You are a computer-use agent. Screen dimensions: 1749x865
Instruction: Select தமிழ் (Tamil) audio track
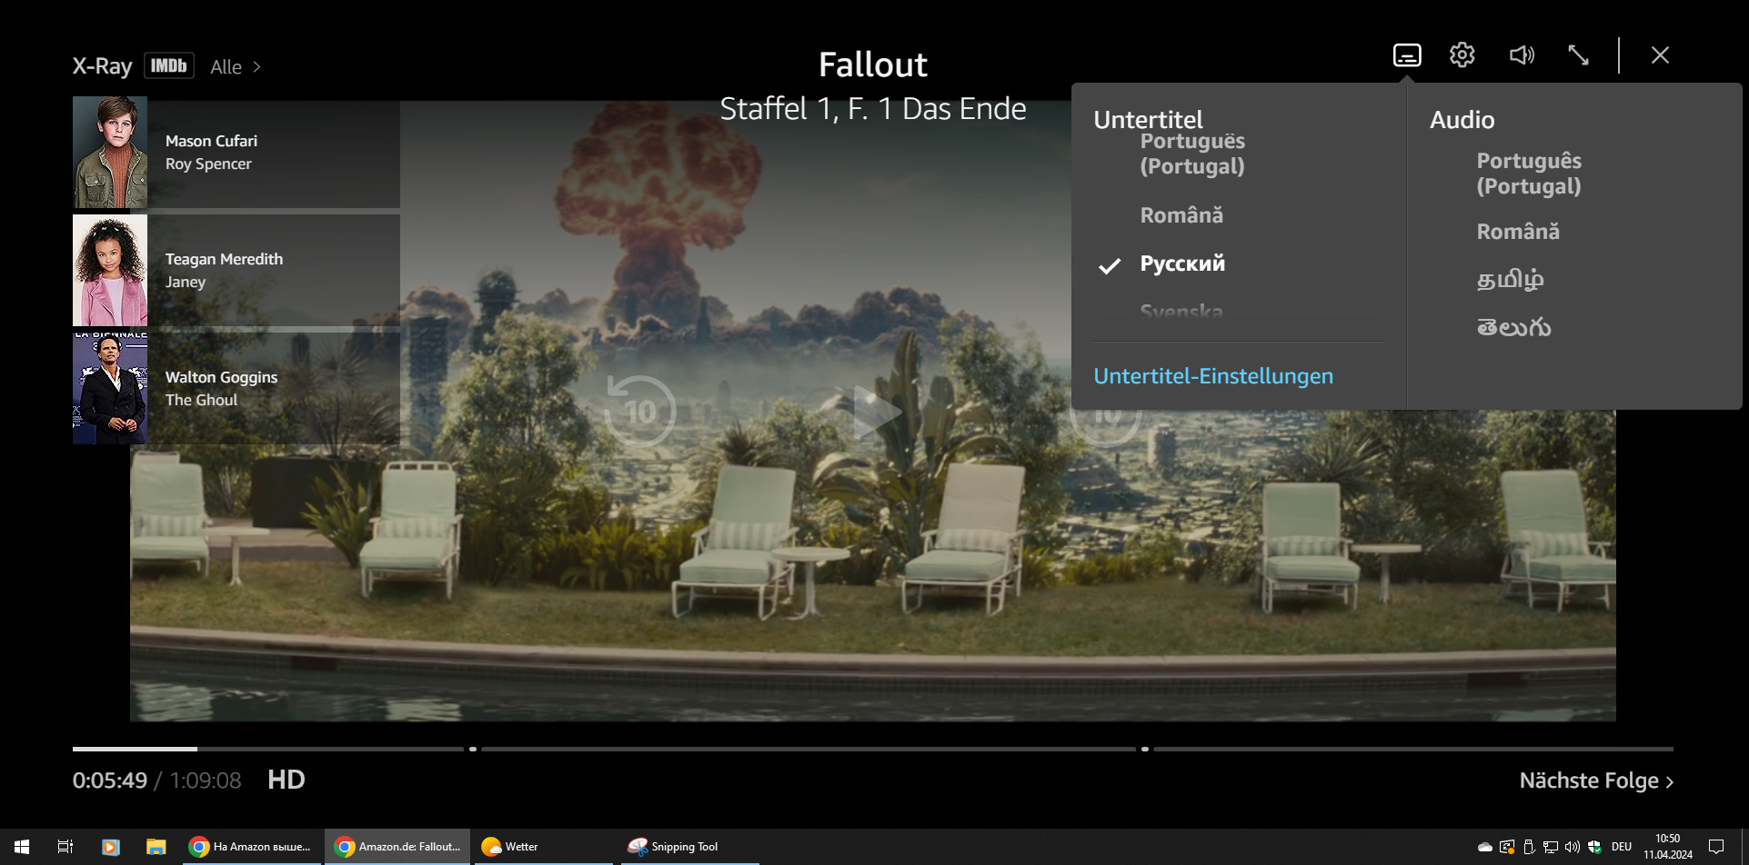click(x=1510, y=279)
